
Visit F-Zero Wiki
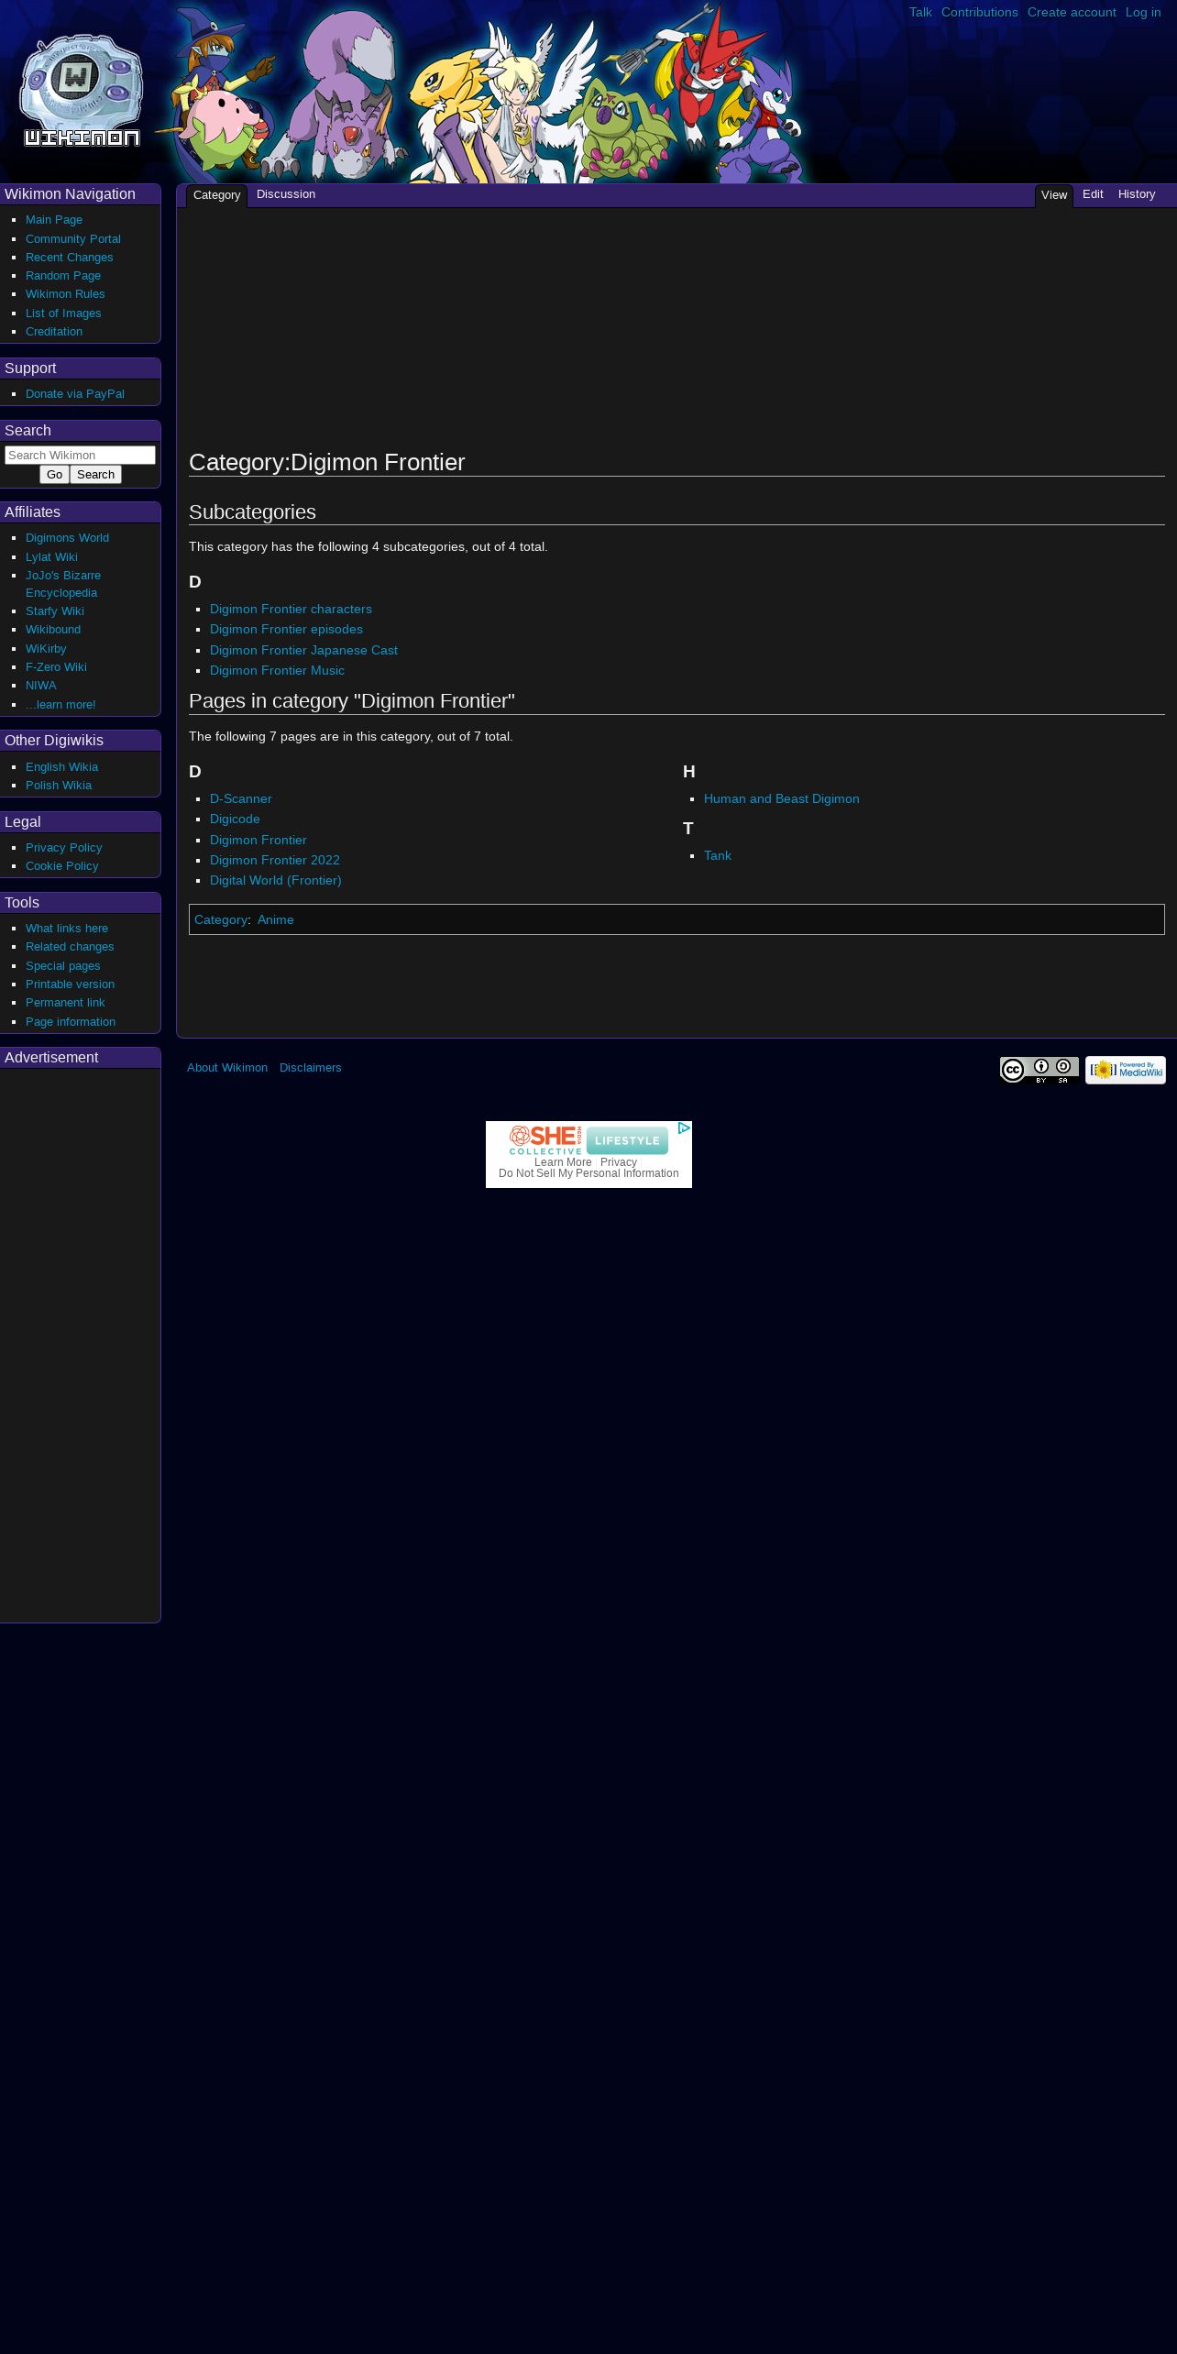pyautogui.click(x=56, y=667)
